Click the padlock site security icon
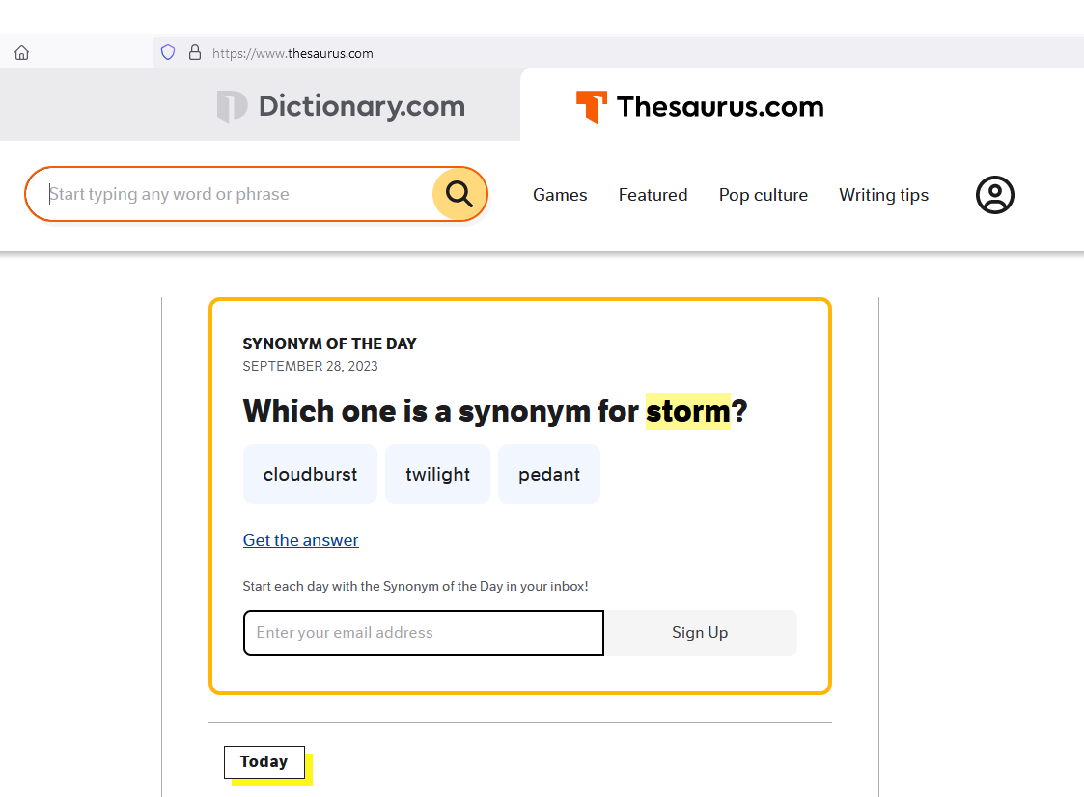This screenshot has width=1084, height=797. [x=194, y=53]
